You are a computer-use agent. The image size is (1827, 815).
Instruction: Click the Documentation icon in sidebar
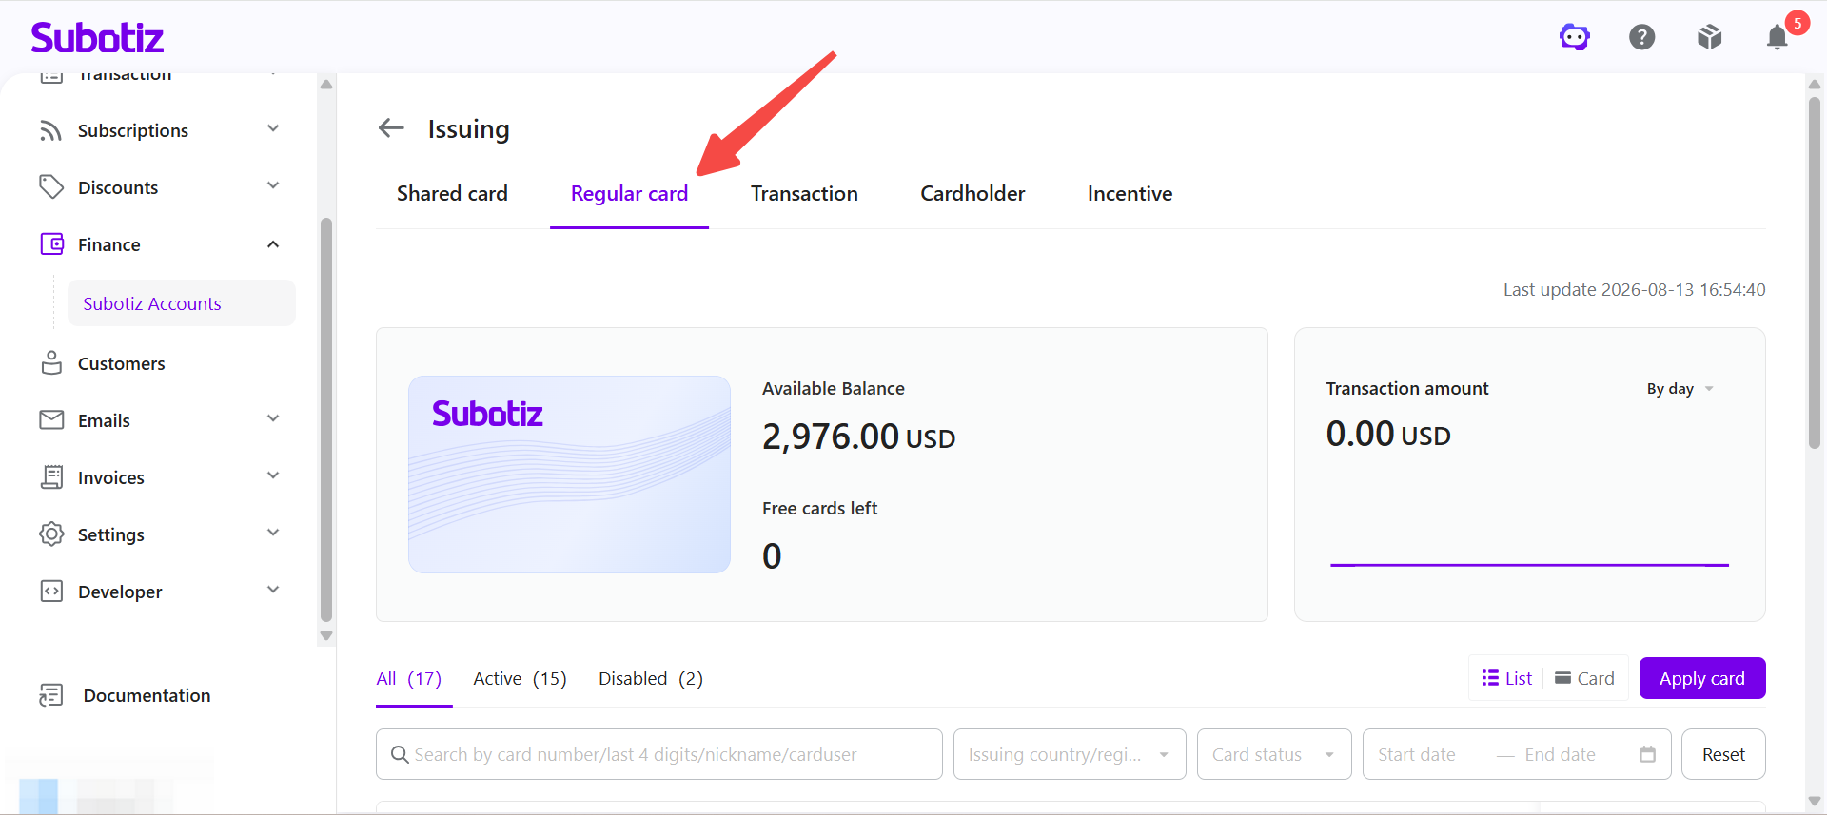coord(51,695)
